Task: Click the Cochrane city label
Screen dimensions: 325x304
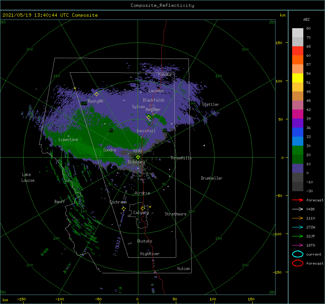Action: tap(118, 202)
